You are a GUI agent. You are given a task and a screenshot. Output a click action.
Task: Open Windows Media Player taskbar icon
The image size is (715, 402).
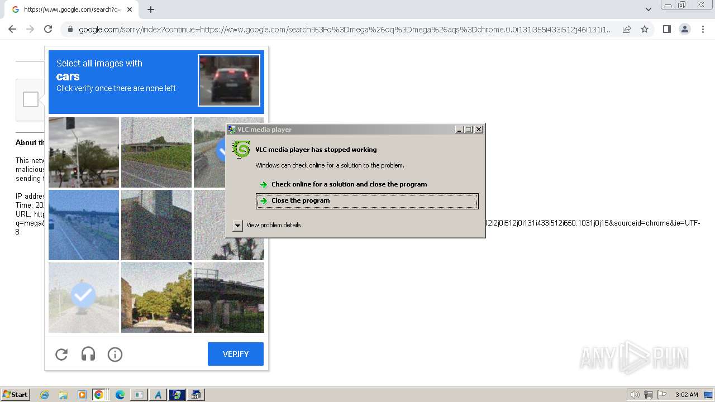pos(82,395)
